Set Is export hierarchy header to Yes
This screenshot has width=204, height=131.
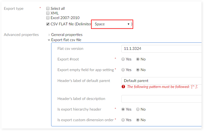(123, 109)
